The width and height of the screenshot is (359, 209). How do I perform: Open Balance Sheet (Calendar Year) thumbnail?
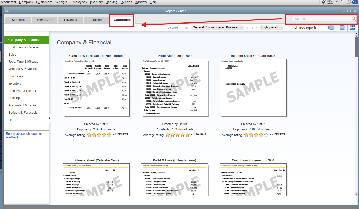pos(96,180)
